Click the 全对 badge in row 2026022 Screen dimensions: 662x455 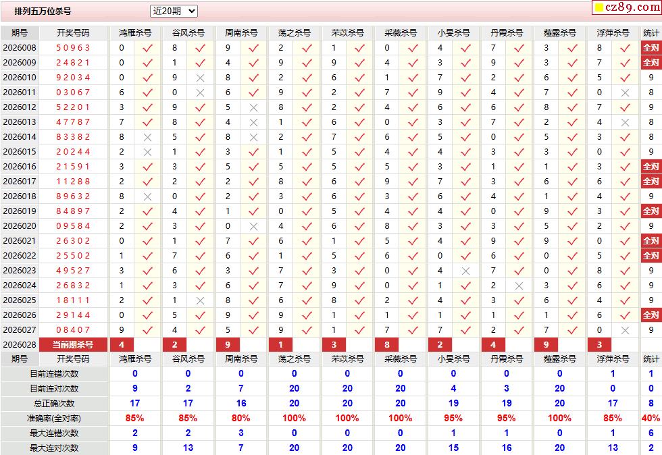tap(651, 255)
